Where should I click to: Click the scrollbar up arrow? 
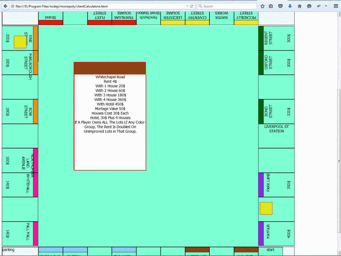pos(339,14)
